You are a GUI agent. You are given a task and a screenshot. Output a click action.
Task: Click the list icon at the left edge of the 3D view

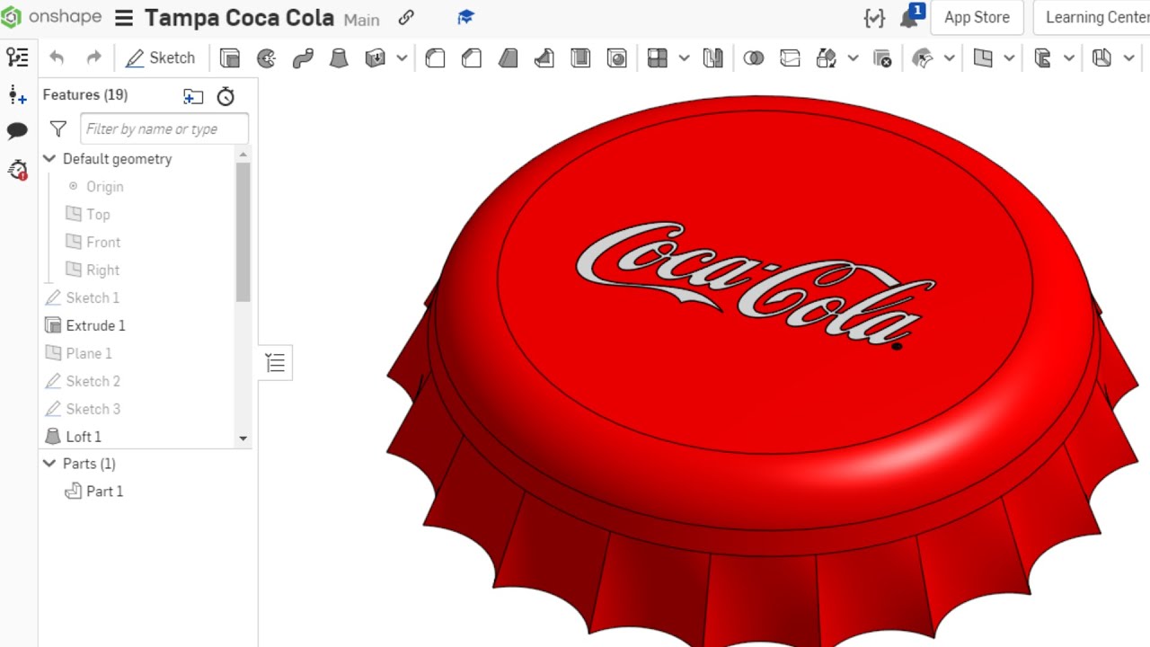point(275,363)
